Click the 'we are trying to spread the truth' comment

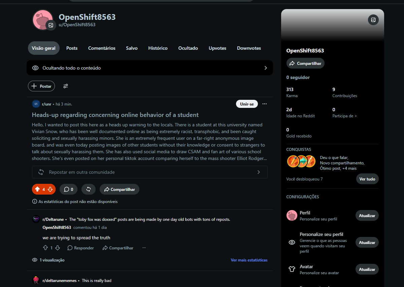pyautogui.click(x=76, y=238)
